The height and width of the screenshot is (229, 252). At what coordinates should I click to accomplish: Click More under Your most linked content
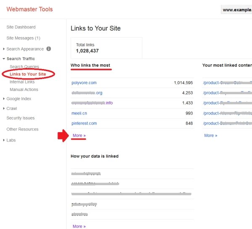[210, 136]
